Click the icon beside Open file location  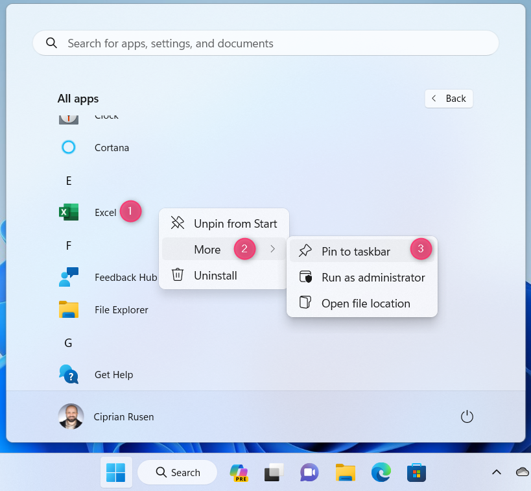[x=305, y=302]
